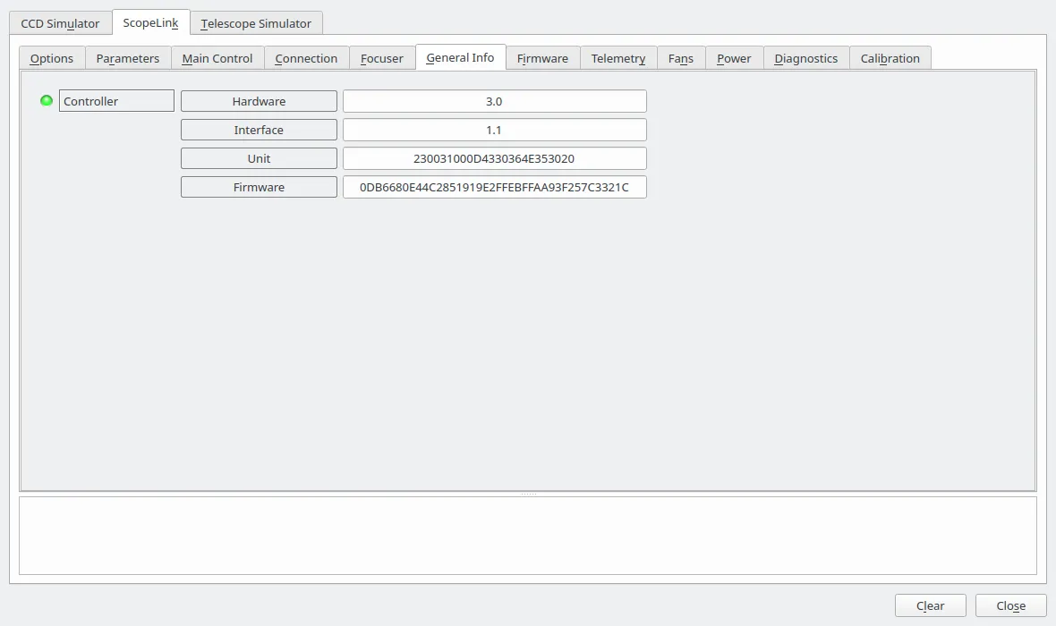Switch to the CCD Simulator device tab
The width and height of the screenshot is (1056, 626).
coord(60,23)
